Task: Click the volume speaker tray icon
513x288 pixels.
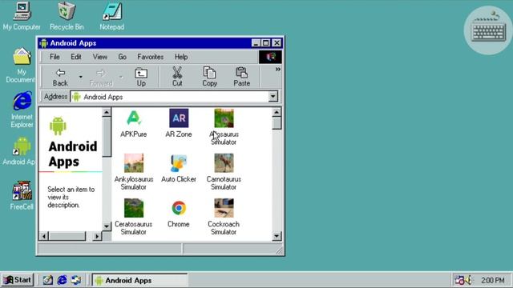Action: click(x=468, y=280)
